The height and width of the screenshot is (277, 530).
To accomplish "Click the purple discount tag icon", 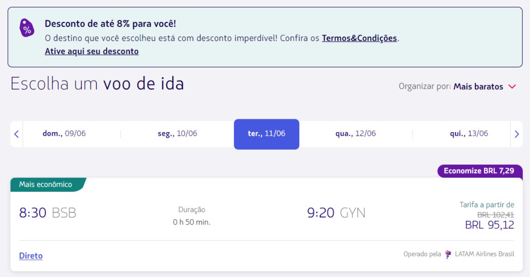I will point(27,27).
